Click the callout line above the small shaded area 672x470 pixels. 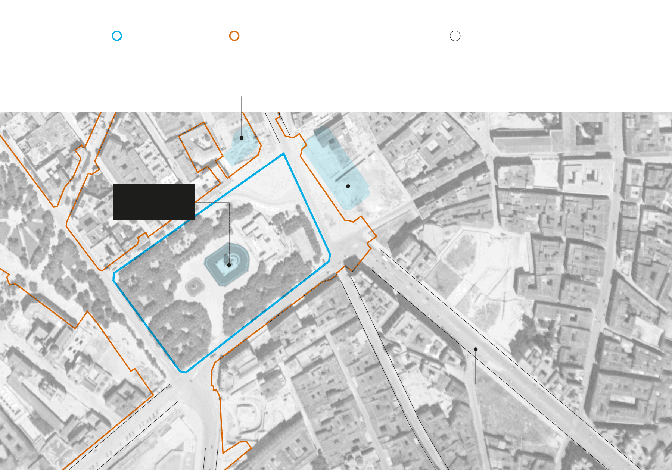tap(242, 112)
